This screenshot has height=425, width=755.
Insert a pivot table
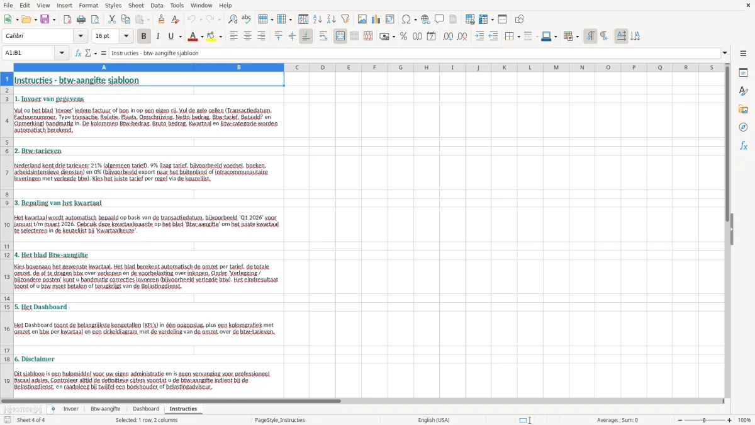(x=390, y=20)
